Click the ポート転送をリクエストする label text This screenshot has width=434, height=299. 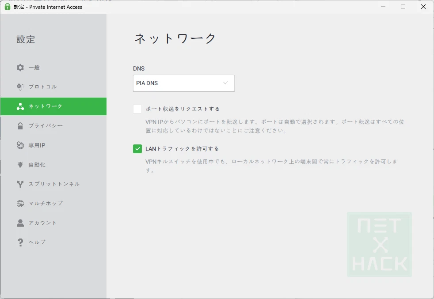coord(183,109)
